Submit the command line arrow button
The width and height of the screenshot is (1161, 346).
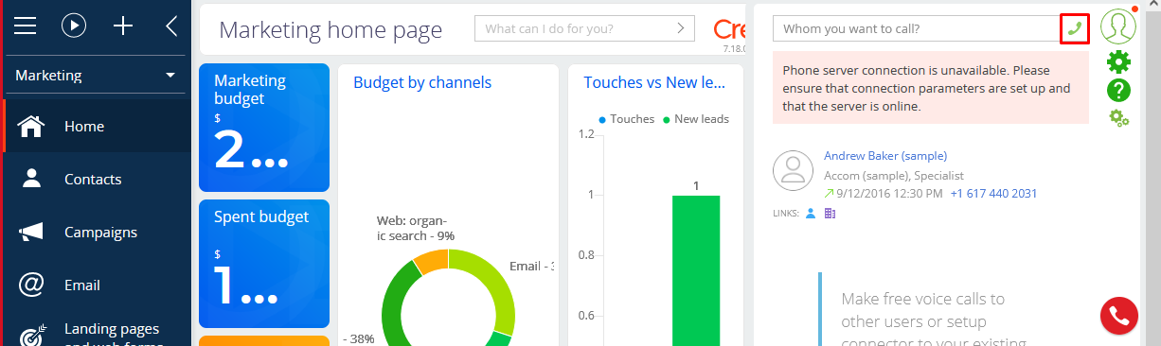point(681,28)
